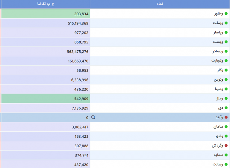The image size is (230, 168).
Task: Click green status dot beside سمایه
Action: pos(226,155)
